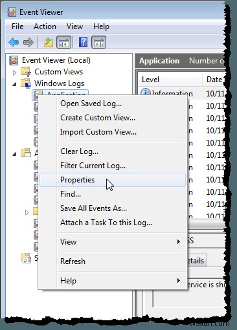Click the Event Viewer (Local) root icon

coord(14,60)
